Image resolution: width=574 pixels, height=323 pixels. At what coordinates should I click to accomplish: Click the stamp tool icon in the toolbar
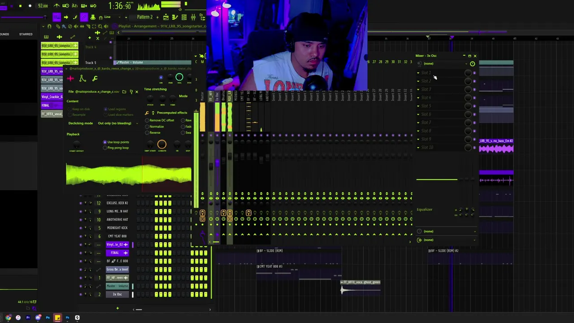93,17
